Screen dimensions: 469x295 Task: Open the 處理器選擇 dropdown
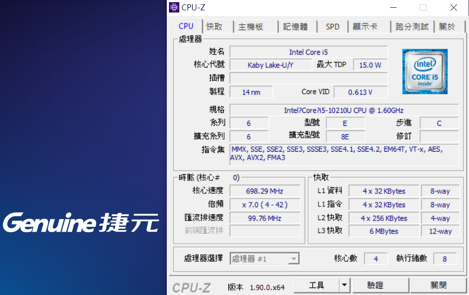tap(264, 259)
